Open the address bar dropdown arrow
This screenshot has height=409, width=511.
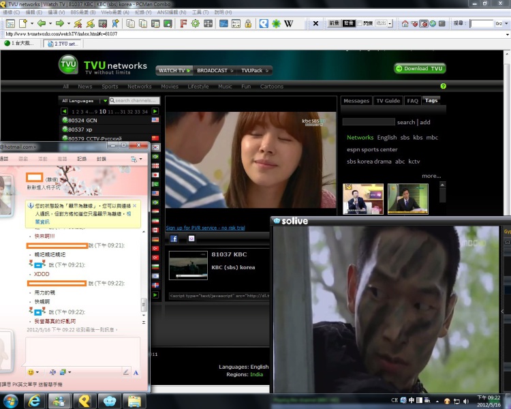[x=507, y=34]
